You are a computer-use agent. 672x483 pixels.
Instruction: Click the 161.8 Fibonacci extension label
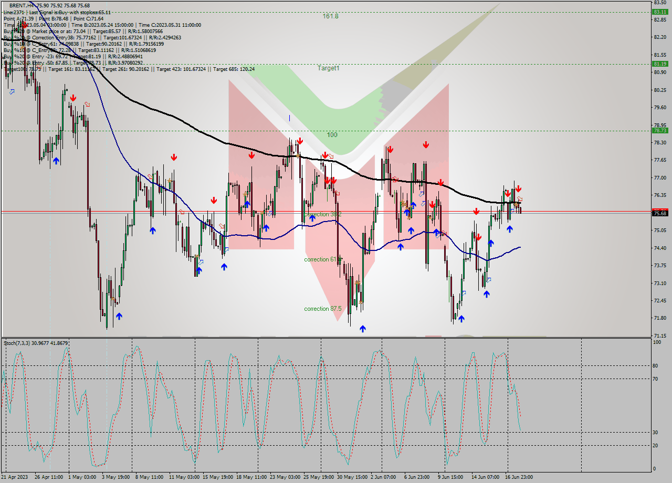pyautogui.click(x=330, y=16)
